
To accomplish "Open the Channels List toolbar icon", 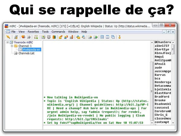I will [x=29, y=37].
